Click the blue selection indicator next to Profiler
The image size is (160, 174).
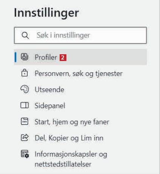15,57
